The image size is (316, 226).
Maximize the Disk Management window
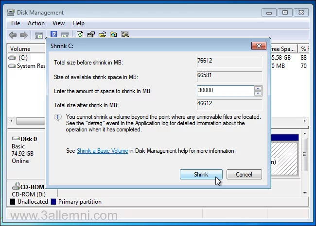[x=285, y=13]
